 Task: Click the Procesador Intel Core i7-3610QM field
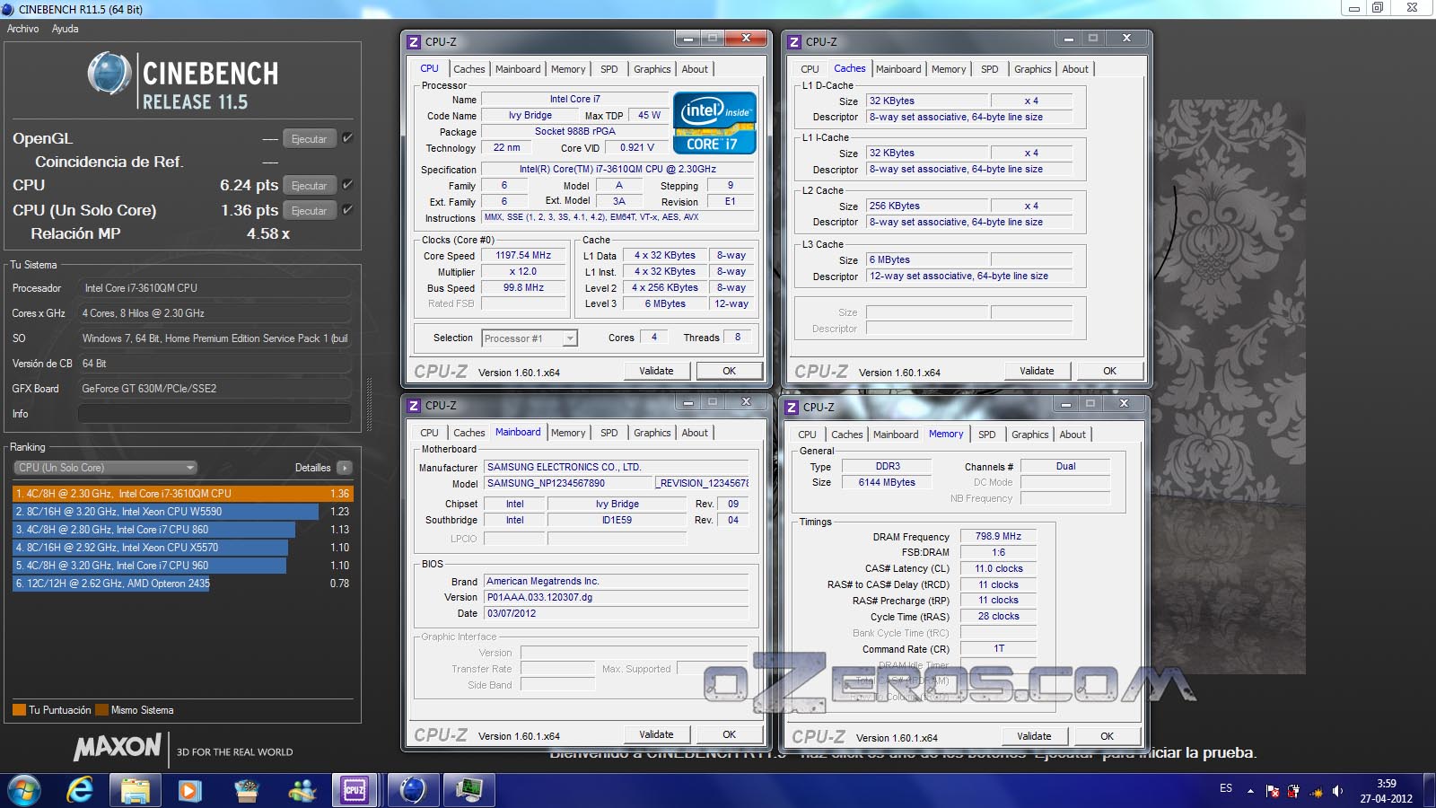pyautogui.click(x=214, y=288)
